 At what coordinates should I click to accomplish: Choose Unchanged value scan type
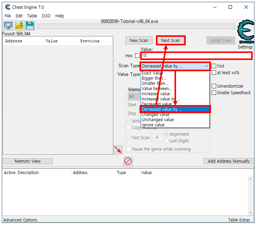175,120
